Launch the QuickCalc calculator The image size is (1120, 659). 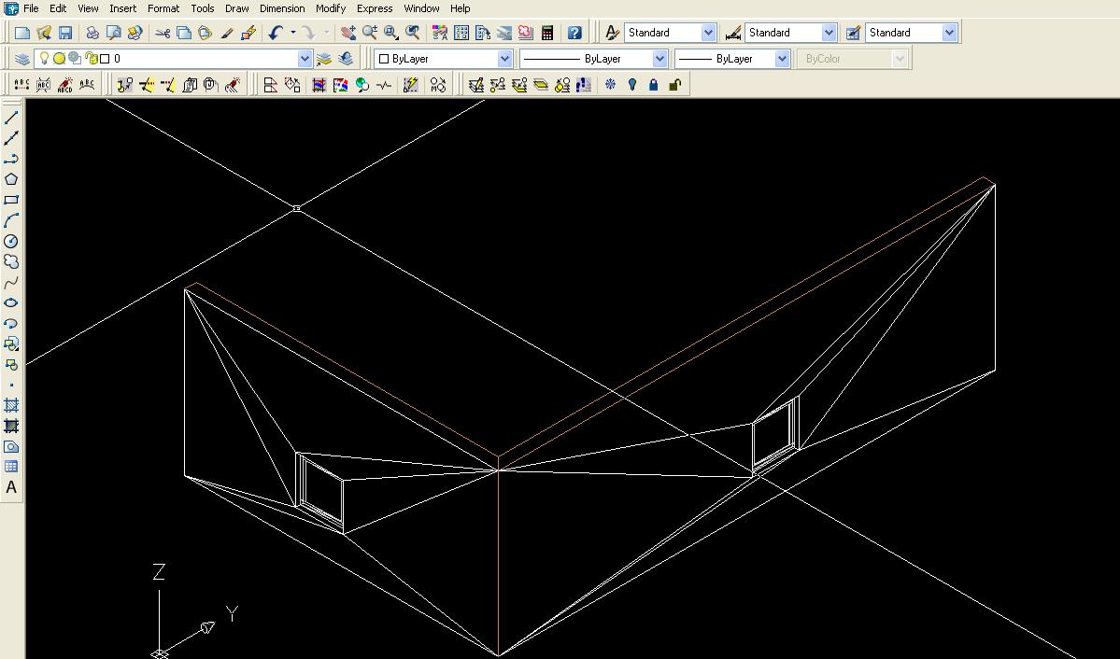(547, 32)
